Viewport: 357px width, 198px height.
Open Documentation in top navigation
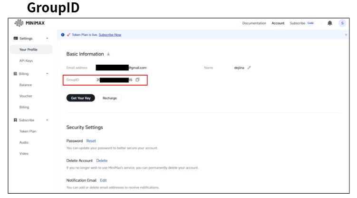tap(254, 23)
